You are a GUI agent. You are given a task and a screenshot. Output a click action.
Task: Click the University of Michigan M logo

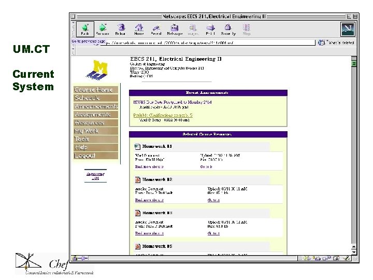[x=97, y=69]
